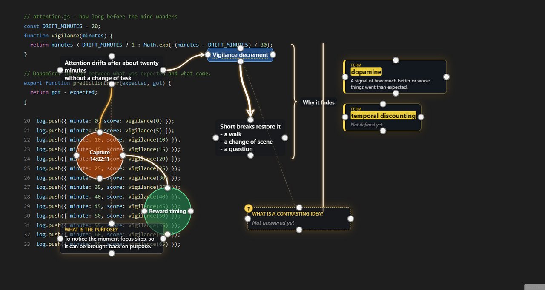This screenshot has height=290, width=545.
Task: Click left handle of 'What is the purpose?' card
Action: click(x=60, y=239)
